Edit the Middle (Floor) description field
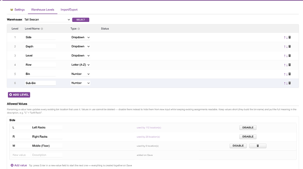303x169 pixels. click(47, 146)
